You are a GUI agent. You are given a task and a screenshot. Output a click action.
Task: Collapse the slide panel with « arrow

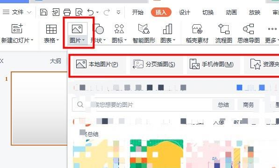[x=1, y=61]
